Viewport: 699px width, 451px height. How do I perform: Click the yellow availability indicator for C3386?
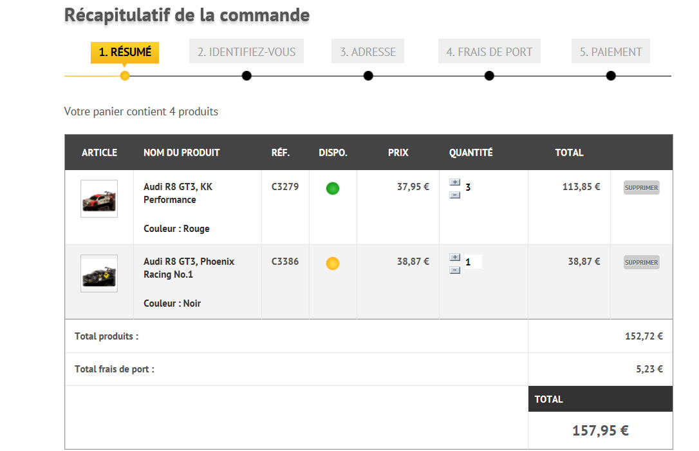(x=333, y=263)
